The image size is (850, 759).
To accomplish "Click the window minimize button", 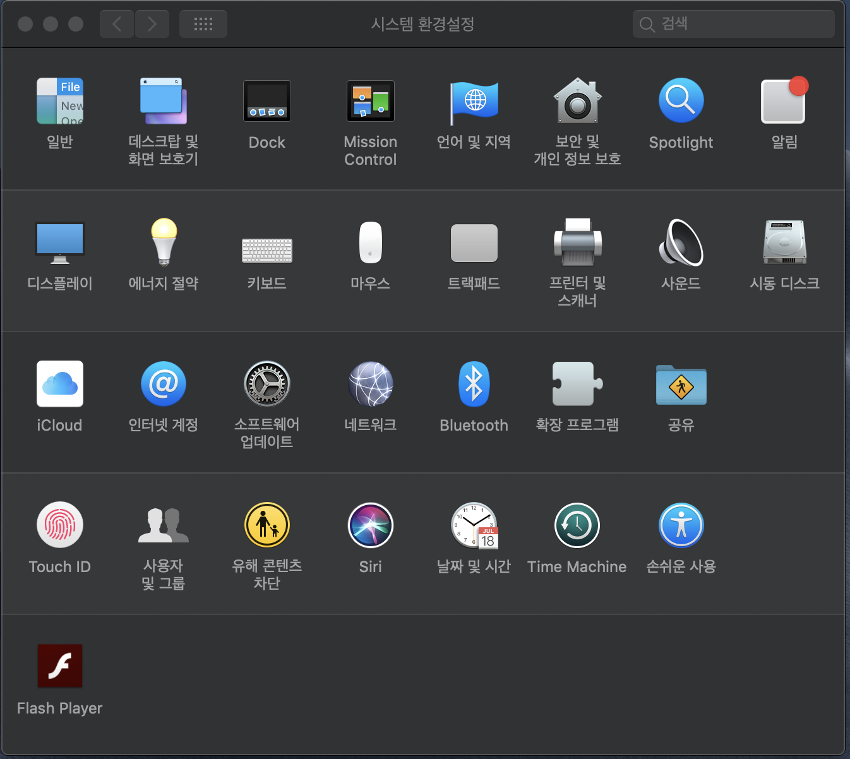I will click(x=51, y=24).
